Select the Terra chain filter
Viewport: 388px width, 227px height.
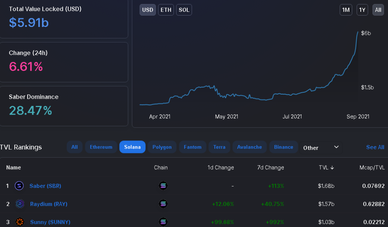[219, 147]
